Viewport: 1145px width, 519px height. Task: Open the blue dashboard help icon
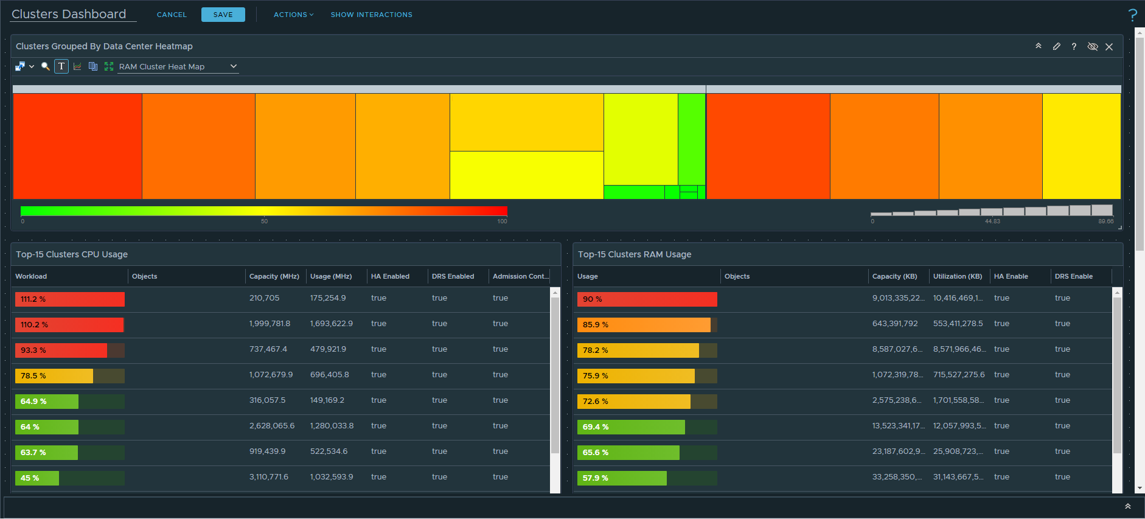1132,15
